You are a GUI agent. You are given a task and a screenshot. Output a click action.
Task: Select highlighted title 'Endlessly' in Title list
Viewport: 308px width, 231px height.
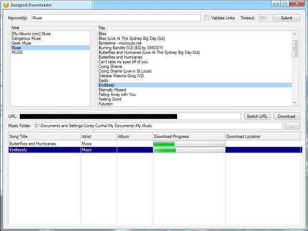click(194, 85)
